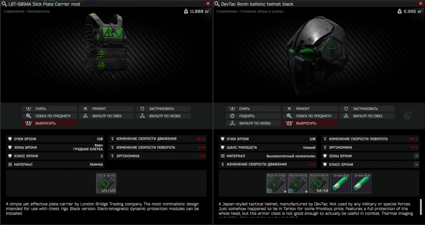The height and width of the screenshot is (225, 425).
Task: Click the weight icon beside 6.986 кг
Action: (x=399, y=11)
